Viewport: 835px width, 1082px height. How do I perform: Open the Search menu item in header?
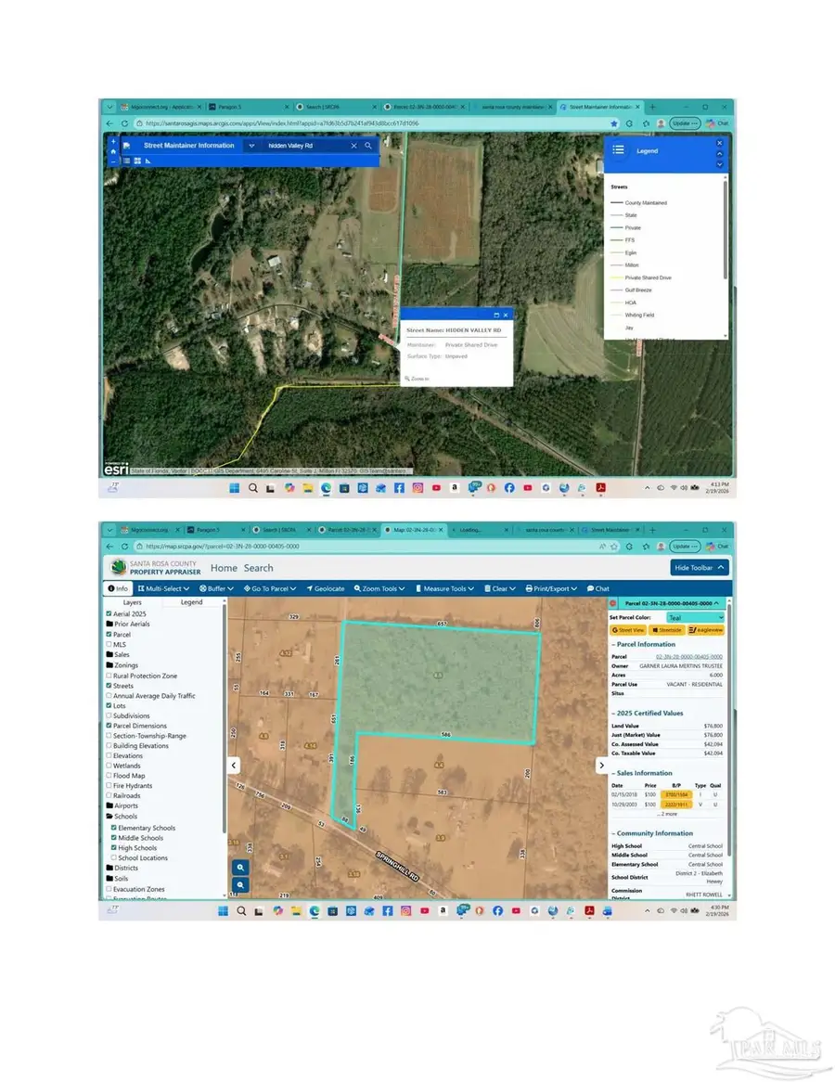258,568
